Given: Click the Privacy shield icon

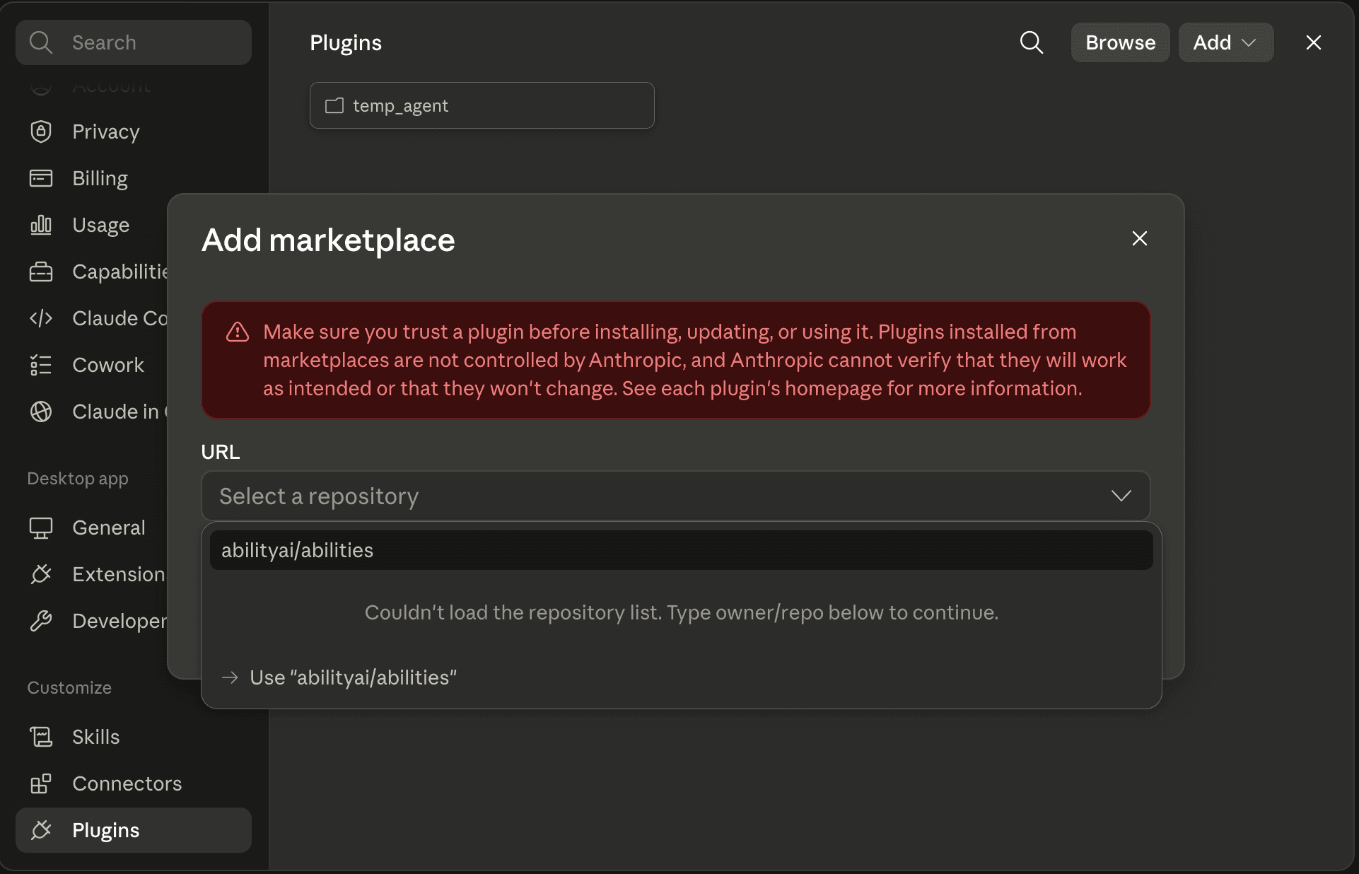Looking at the screenshot, I should pyautogui.click(x=41, y=132).
